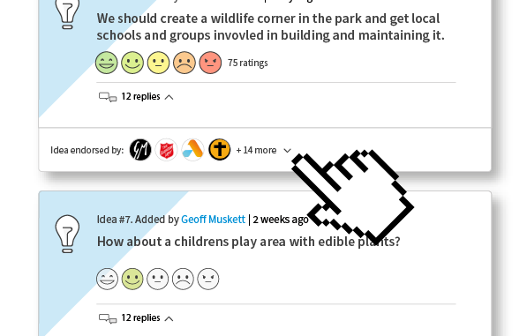Toggle angry face rating on idea #7

(208, 279)
